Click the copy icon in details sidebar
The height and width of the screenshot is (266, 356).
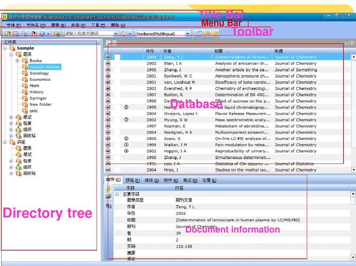[x=108, y=205]
